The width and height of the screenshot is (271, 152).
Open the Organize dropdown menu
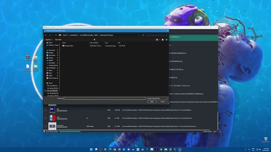49,40
